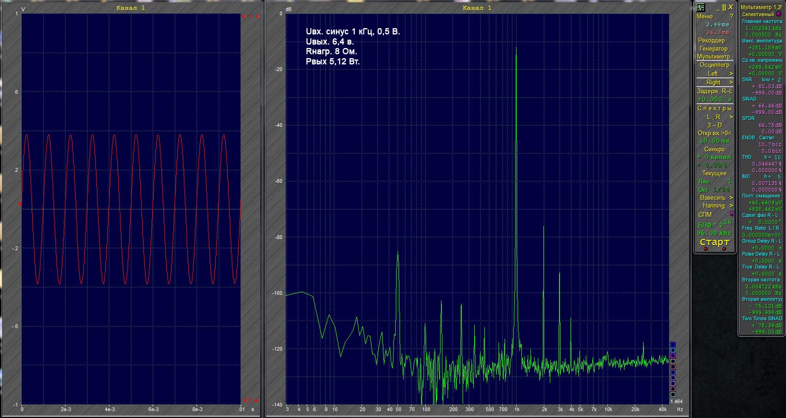Select the yellow trace swatch
786x418 pixels.
[x=673, y=361]
